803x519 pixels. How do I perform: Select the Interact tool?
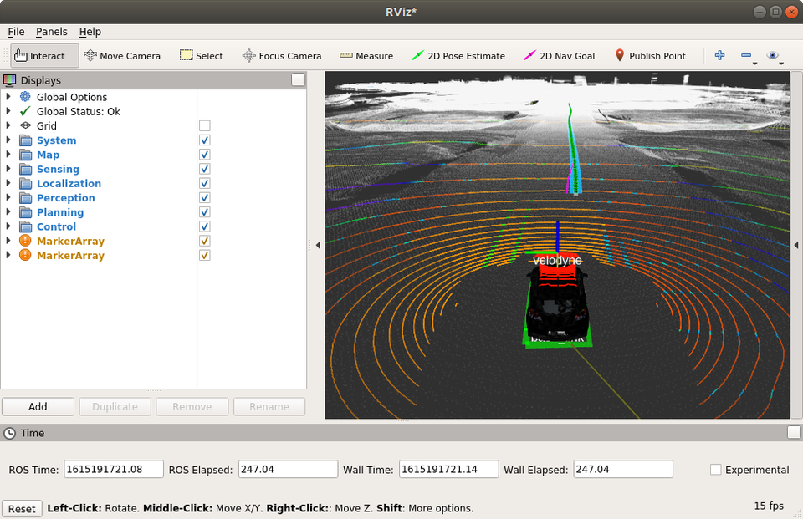[45, 56]
